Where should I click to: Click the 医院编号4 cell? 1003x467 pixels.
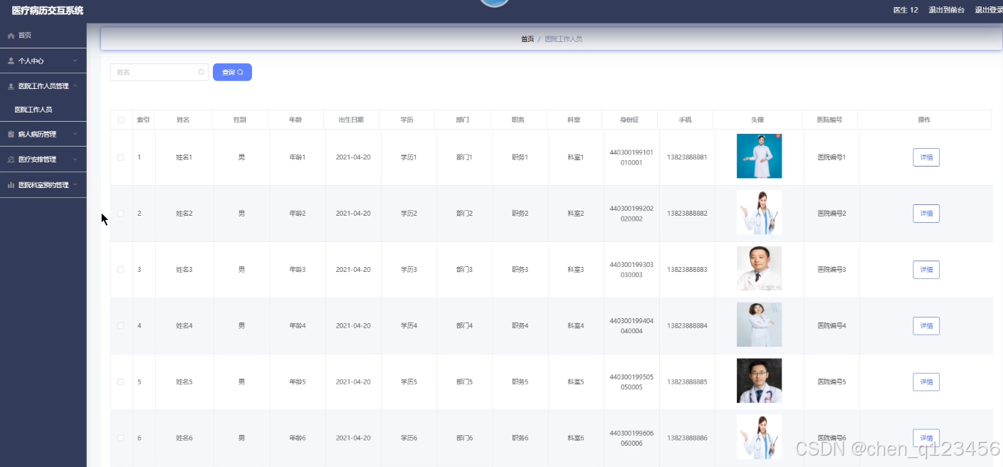[831, 326]
